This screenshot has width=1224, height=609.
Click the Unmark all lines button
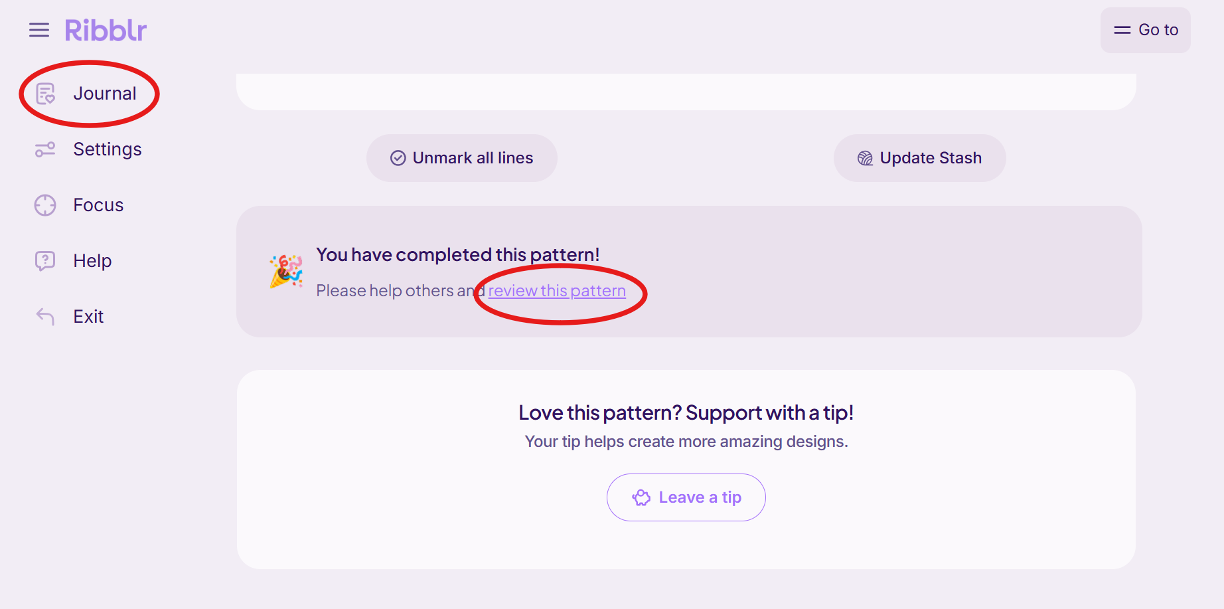point(462,158)
